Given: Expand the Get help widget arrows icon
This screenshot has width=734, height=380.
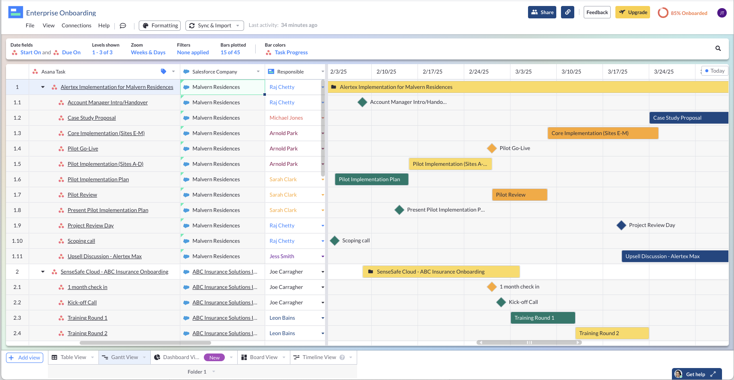Looking at the screenshot, I should [713, 374].
